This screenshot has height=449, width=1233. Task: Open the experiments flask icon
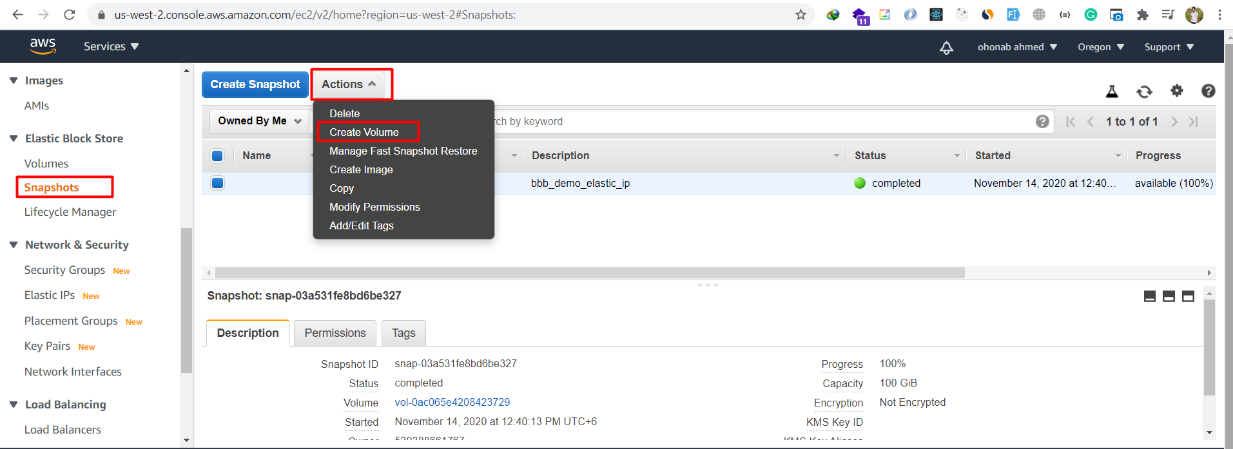(x=1112, y=91)
